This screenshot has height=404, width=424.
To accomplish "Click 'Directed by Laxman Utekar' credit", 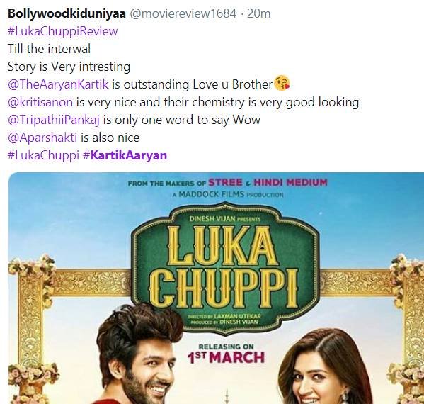I will (x=224, y=316).
